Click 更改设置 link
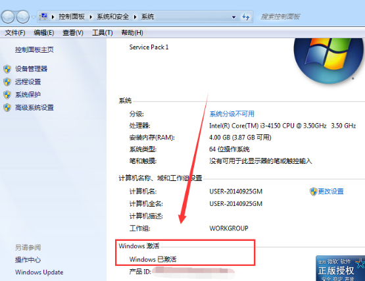This screenshot has height=281, width=365. (331, 192)
